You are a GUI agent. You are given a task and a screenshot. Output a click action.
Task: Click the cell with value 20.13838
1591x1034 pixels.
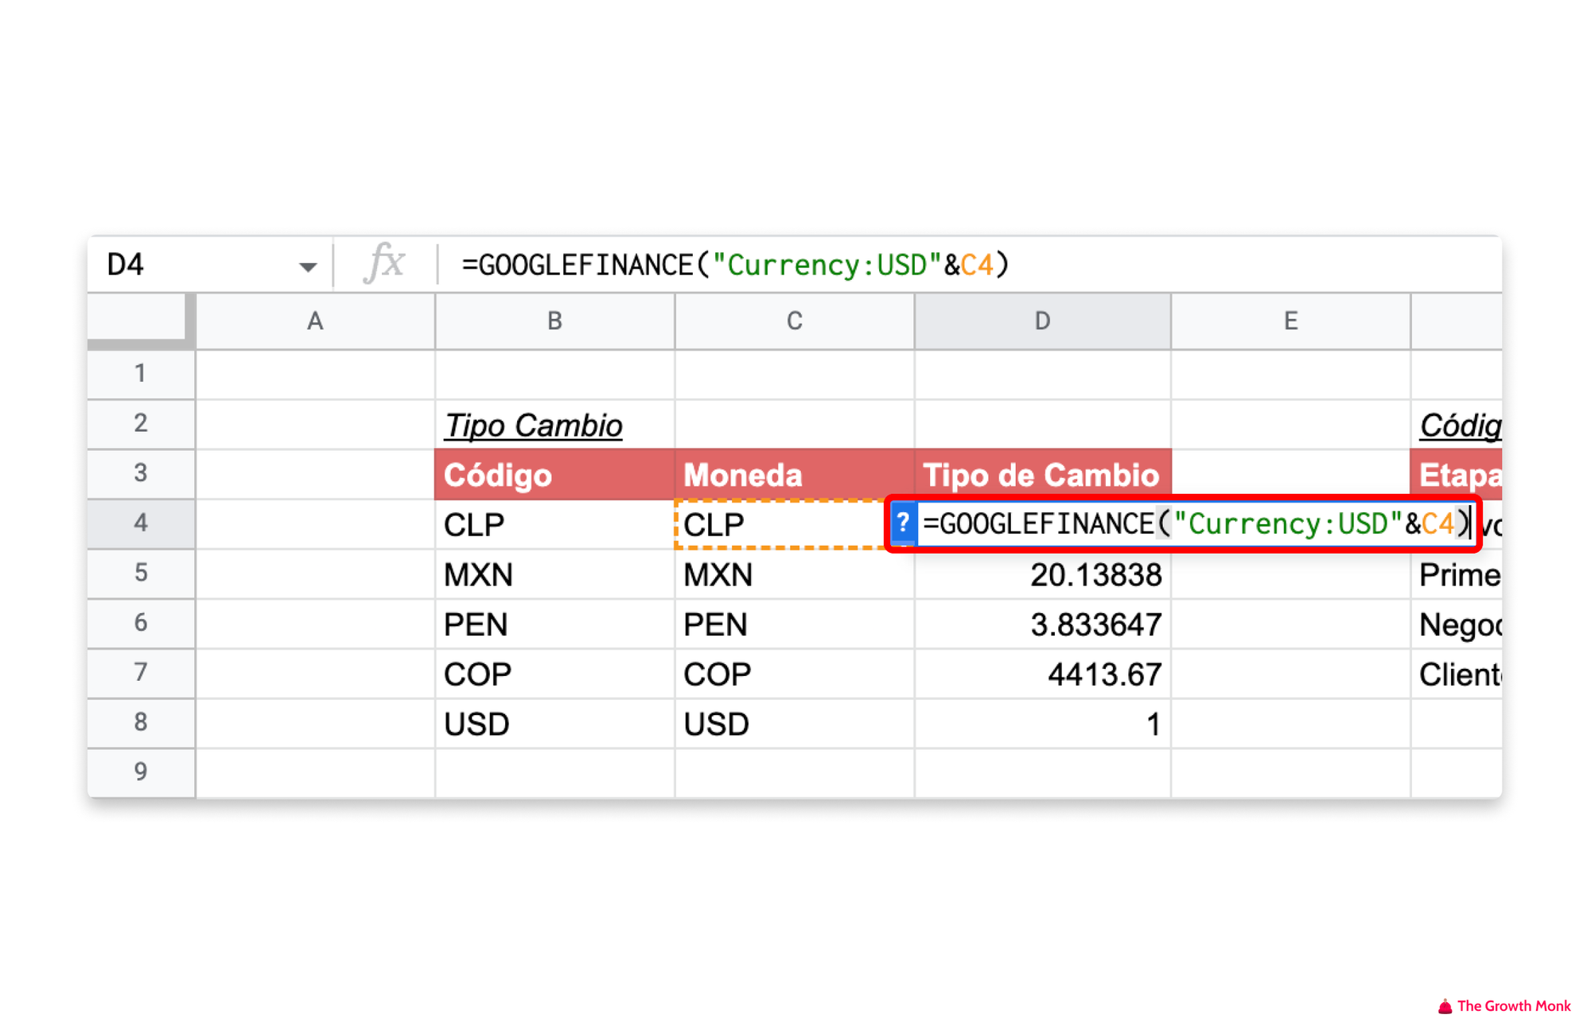1042,574
